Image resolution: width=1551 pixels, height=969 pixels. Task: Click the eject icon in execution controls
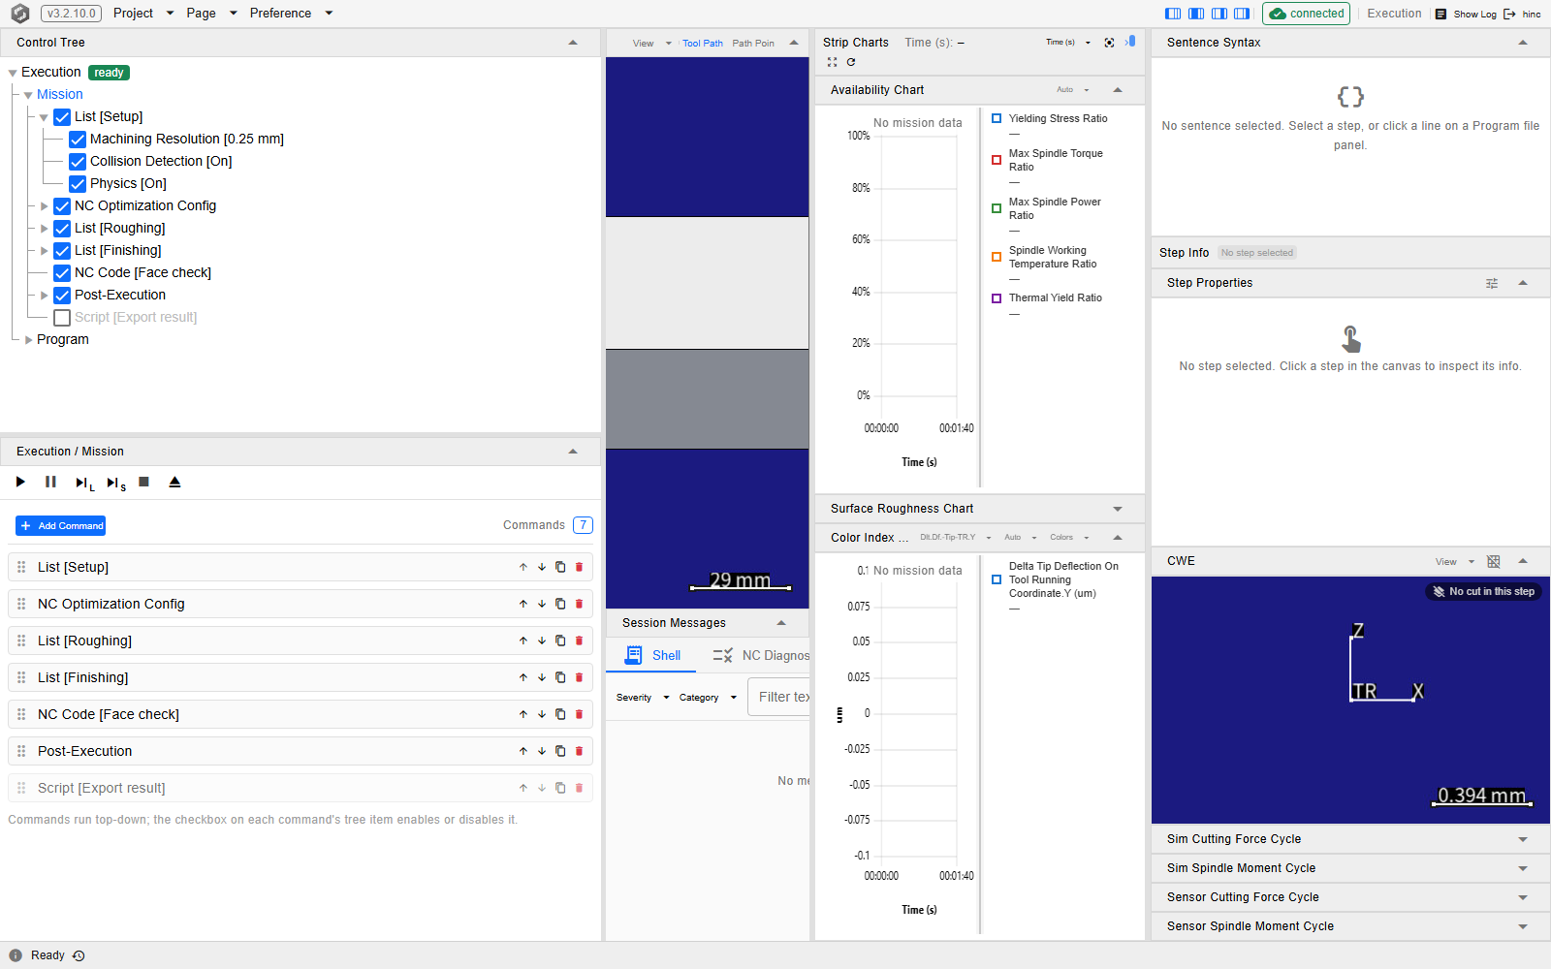[174, 482]
